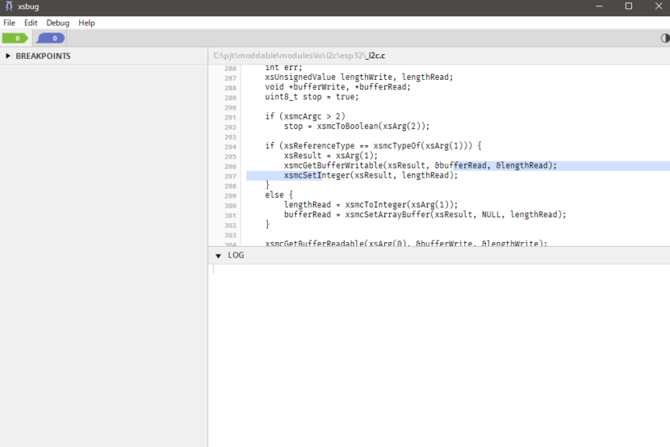Expand the BREAKPOINTS section arrow
This screenshot has height=447, width=670.
click(x=8, y=56)
